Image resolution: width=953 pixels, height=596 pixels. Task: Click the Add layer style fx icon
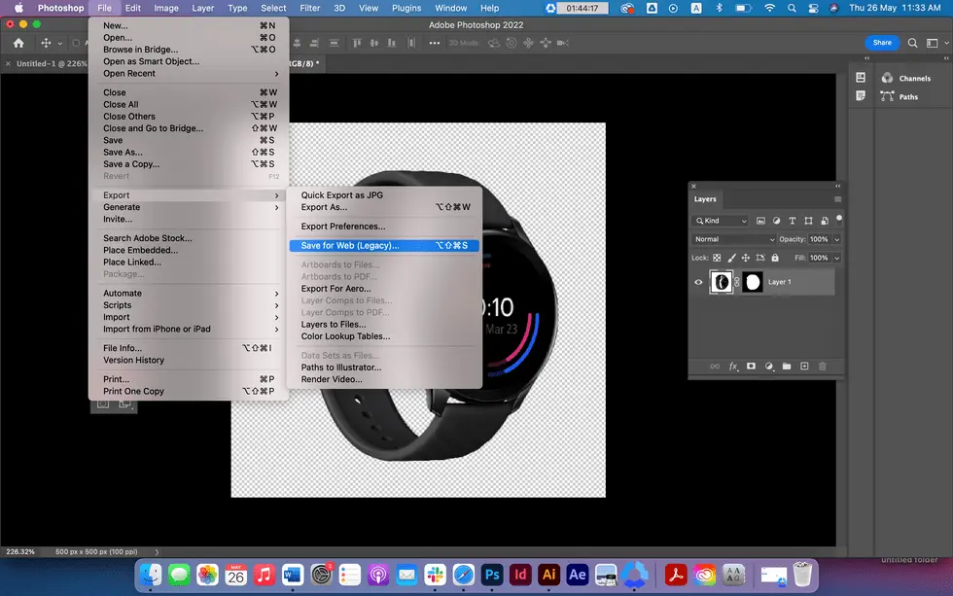732,367
